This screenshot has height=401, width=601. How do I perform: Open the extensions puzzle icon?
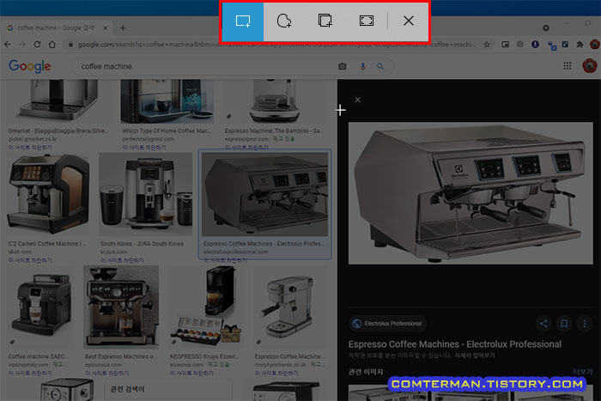click(x=580, y=45)
